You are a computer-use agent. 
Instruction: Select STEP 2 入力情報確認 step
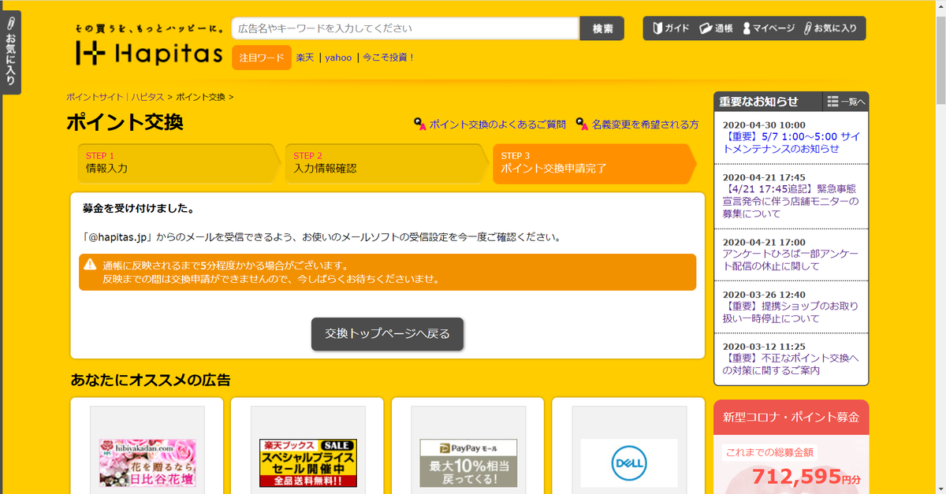(386, 163)
